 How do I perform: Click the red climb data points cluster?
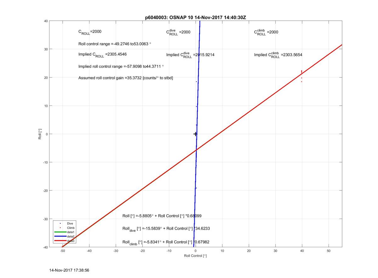(302, 76)
